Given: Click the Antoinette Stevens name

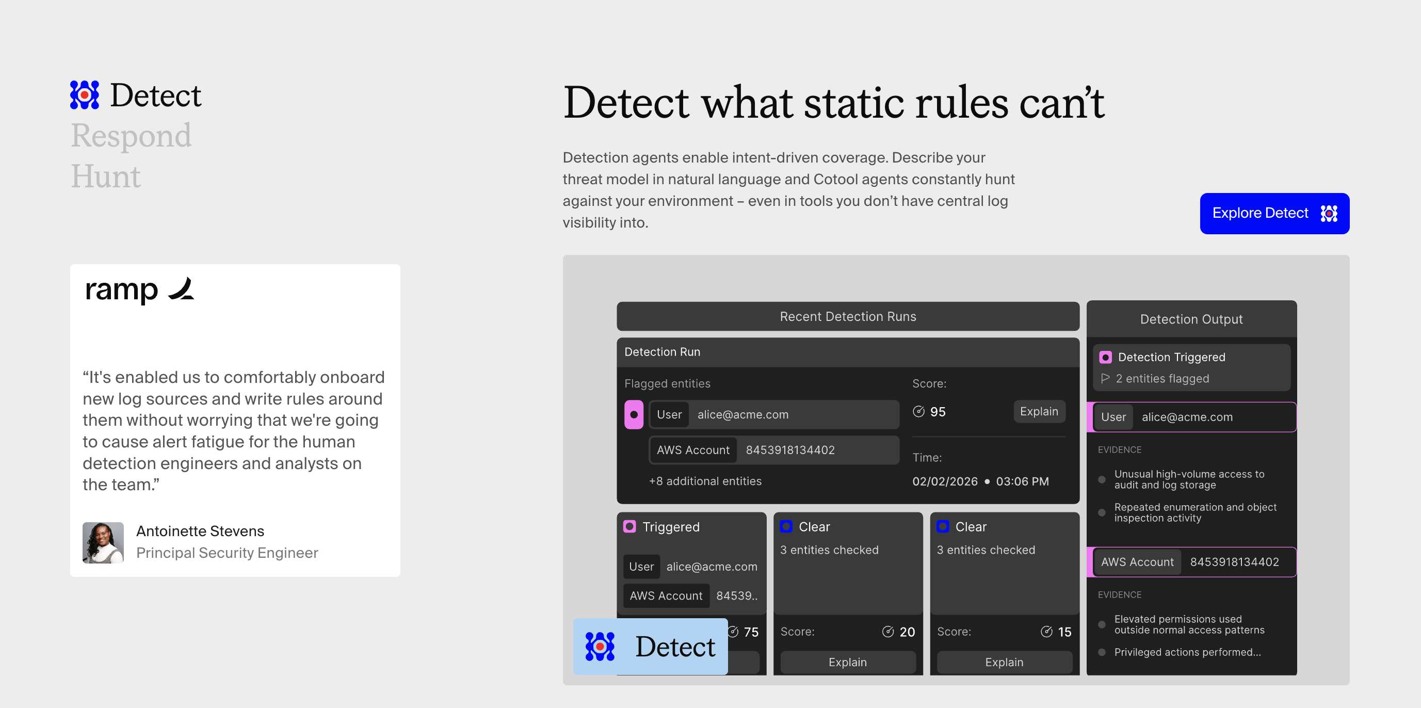Looking at the screenshot, I should pos(200,531).
